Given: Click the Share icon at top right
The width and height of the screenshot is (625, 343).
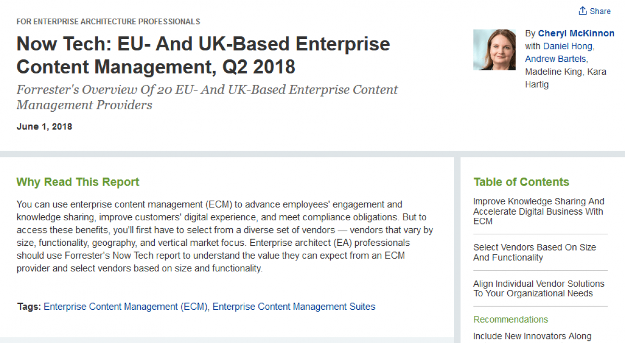Looking at the screenshot, I should [x=583, y=11].
